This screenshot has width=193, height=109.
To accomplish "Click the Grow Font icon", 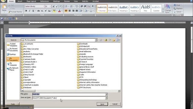I will click(x=54, y=6).
